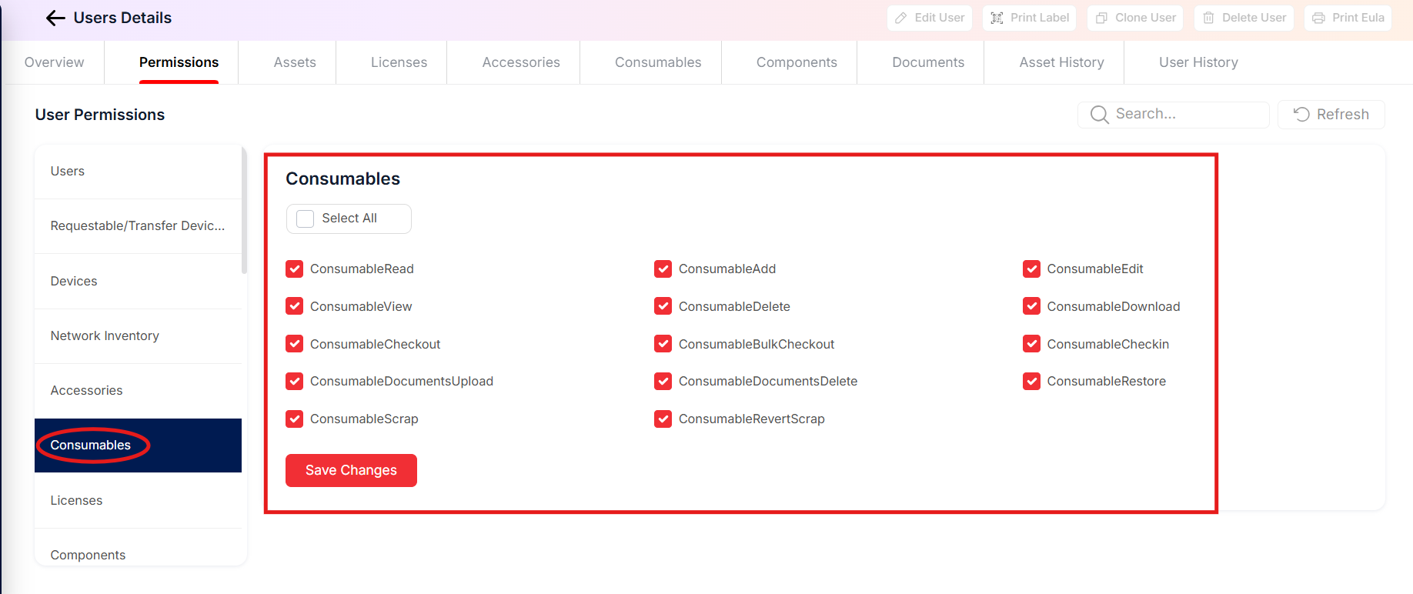Click the trash icon on Delete User
1413x594 pixels.
1208,18
